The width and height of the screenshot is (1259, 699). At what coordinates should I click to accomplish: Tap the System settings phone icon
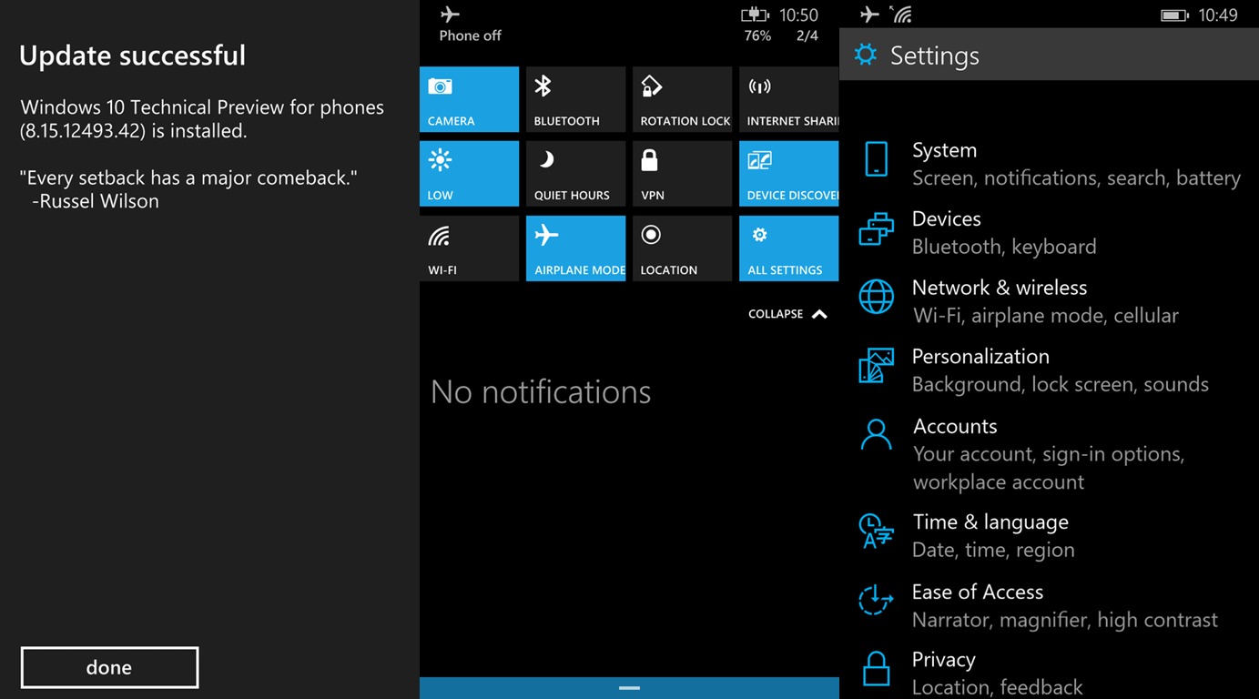pos(876,159)
